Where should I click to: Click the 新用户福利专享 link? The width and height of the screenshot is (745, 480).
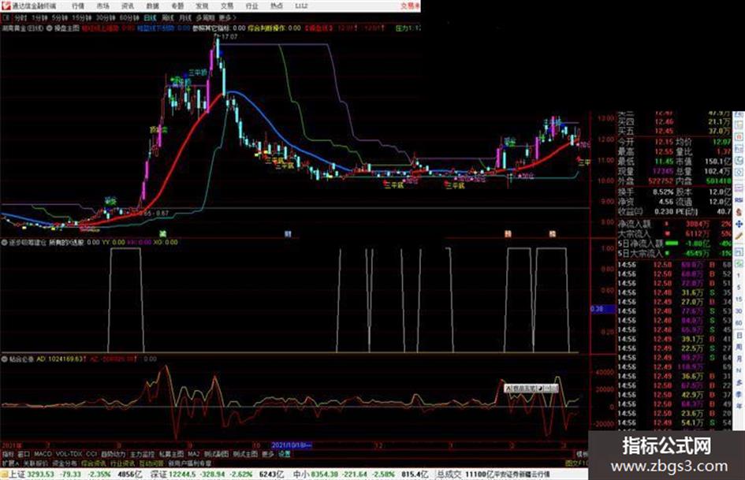(x=189, y=463)
